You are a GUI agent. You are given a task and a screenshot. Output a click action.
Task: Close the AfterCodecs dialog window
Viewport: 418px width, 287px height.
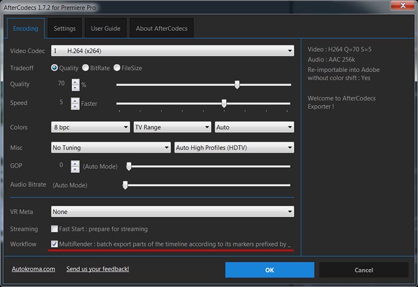(403, 5)
